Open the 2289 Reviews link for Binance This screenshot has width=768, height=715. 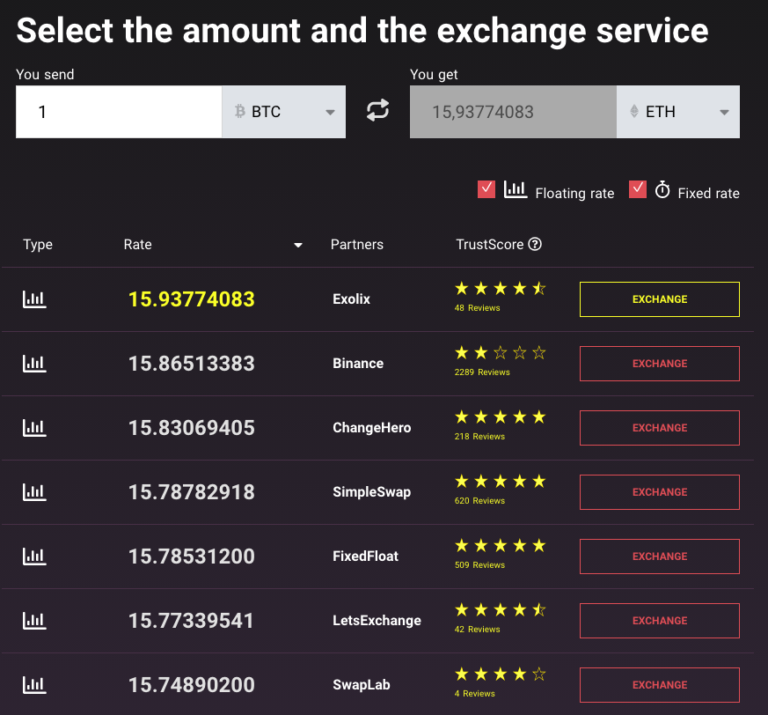pos(482,372)
